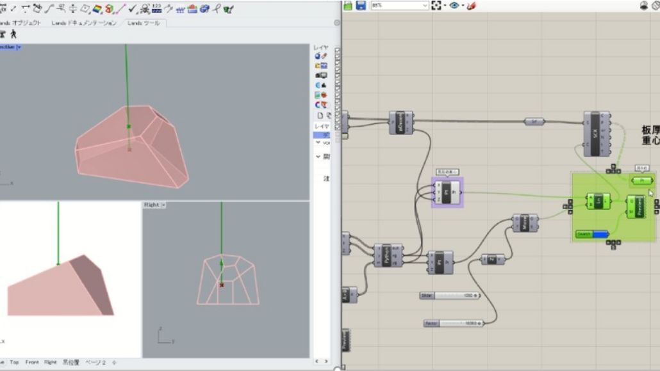Click the walking figure icon in Lands toolbar
This screenshot has height=371, width=660.
pyautogui.click(x=13, y=33)
